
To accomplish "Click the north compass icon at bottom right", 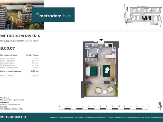I will (160, 105).
